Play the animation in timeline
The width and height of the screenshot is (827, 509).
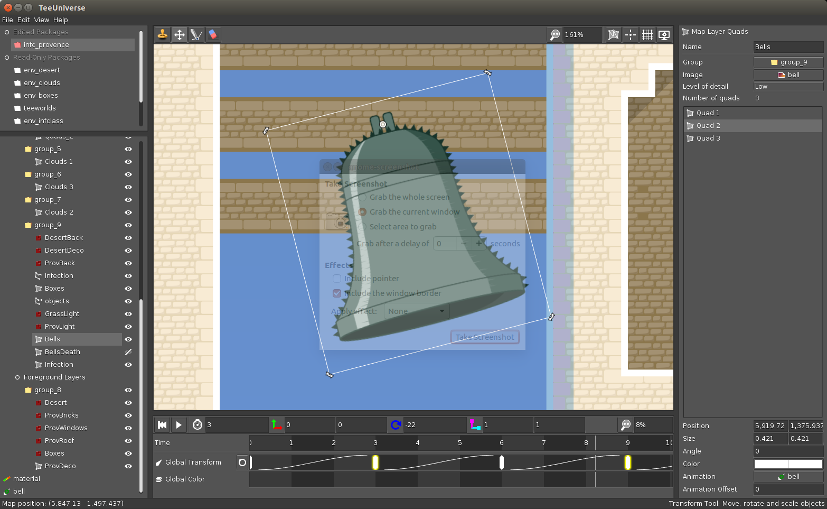point(179,425)
